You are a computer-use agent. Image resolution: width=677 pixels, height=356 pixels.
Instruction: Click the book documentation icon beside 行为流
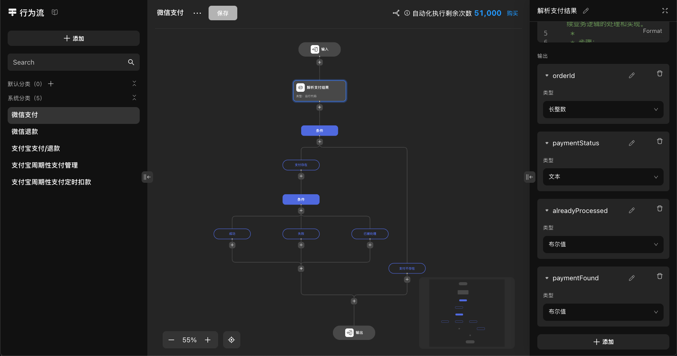[55, 12]
